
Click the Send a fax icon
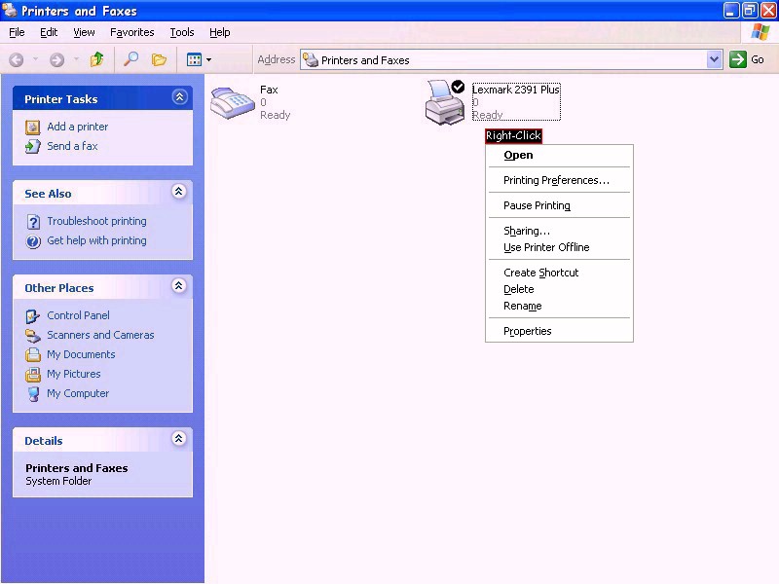point(33,146)
